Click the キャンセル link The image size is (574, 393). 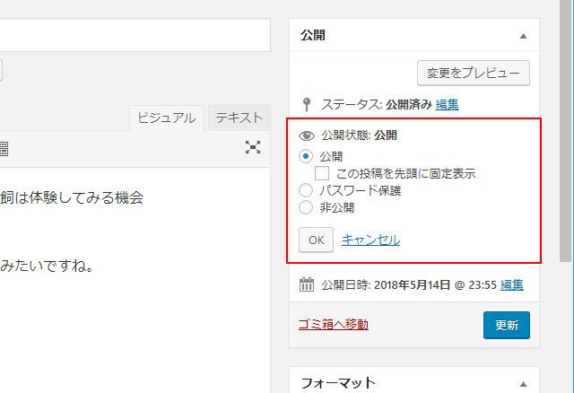tap(370, 240)
